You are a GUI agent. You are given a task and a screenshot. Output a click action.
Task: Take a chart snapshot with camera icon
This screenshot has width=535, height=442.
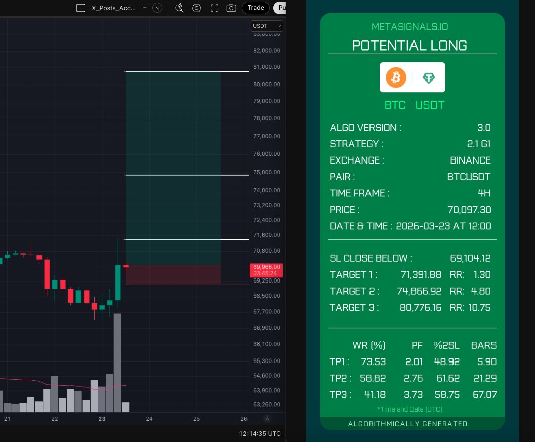pos(231,8)
